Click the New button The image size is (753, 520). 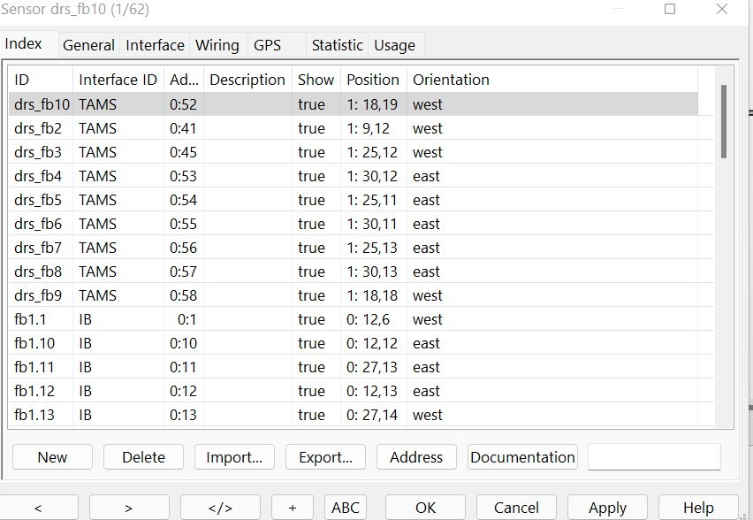(52, 457)
